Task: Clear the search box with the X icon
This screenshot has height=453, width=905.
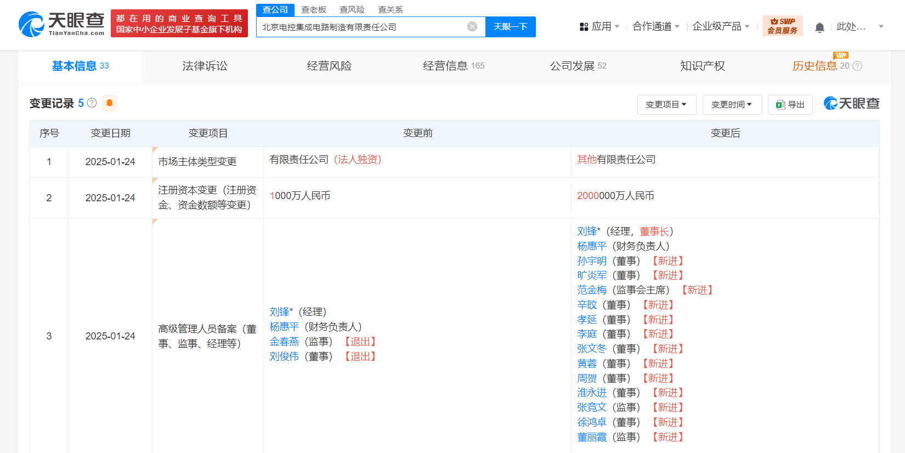Action: coord(472,26)
